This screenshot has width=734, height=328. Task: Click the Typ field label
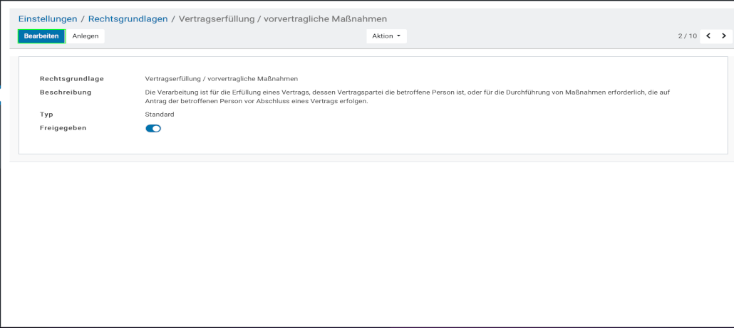pos(46,114)
